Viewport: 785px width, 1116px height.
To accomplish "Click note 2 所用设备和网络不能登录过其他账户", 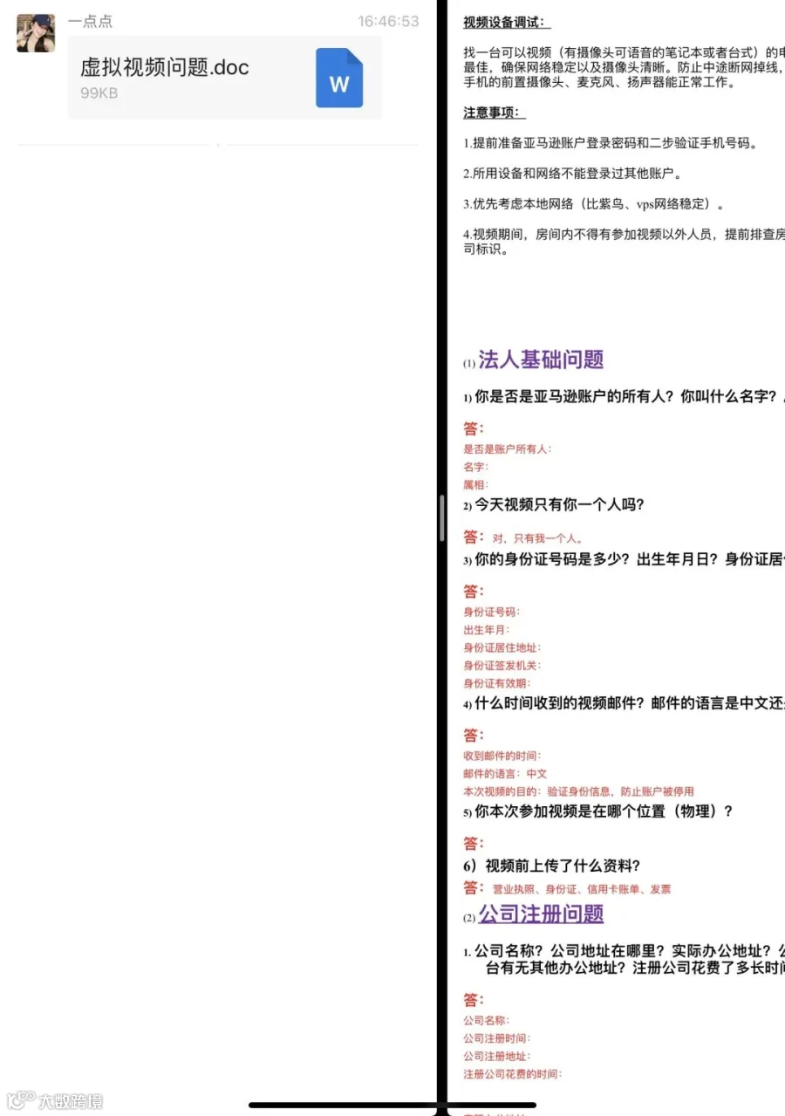I will click(x=572, y=174).
